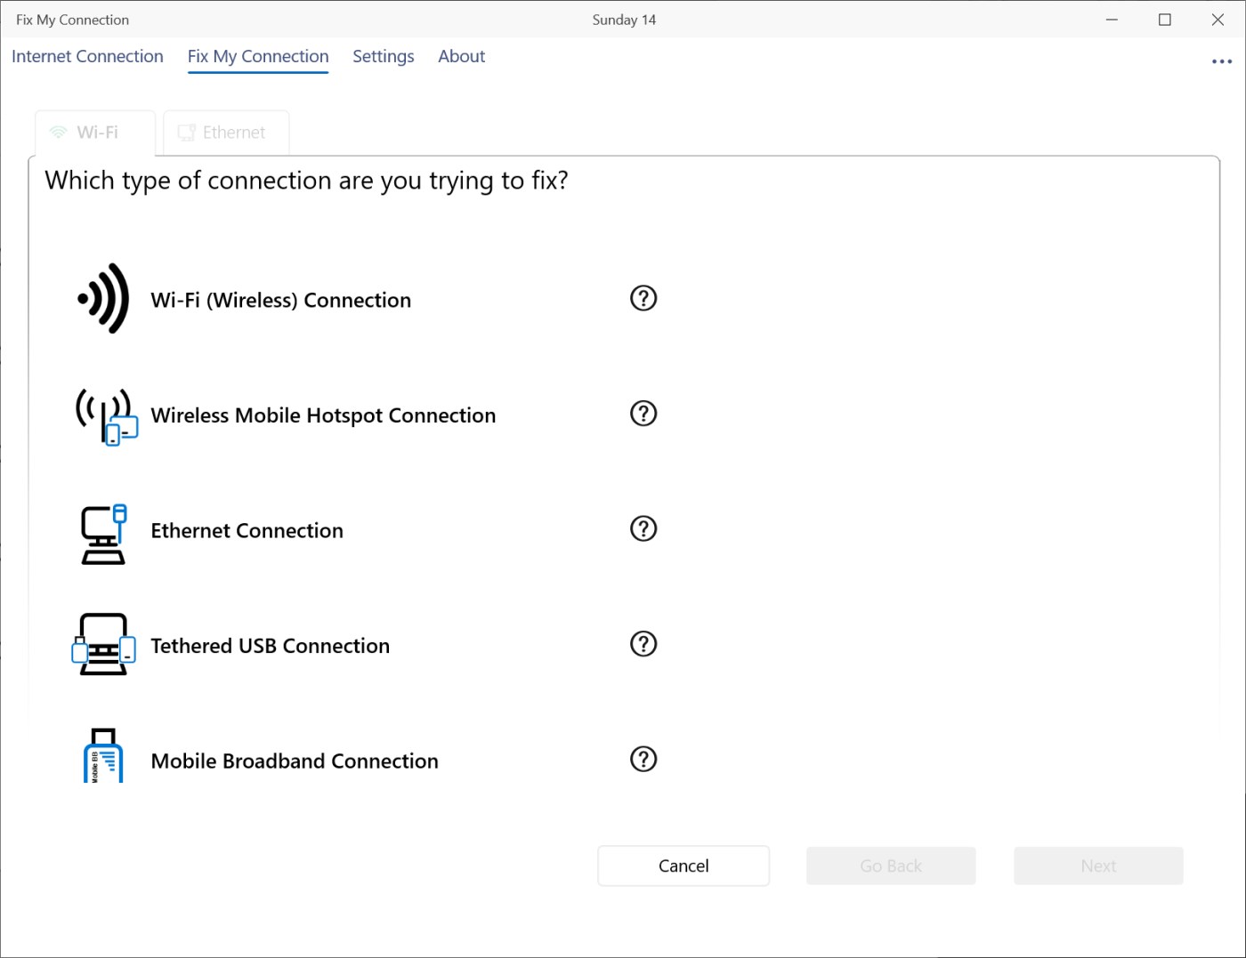Open help for Ethernet Connection
The height and width of the screenshot is (958, 1246).
click(x=643, y=529)
